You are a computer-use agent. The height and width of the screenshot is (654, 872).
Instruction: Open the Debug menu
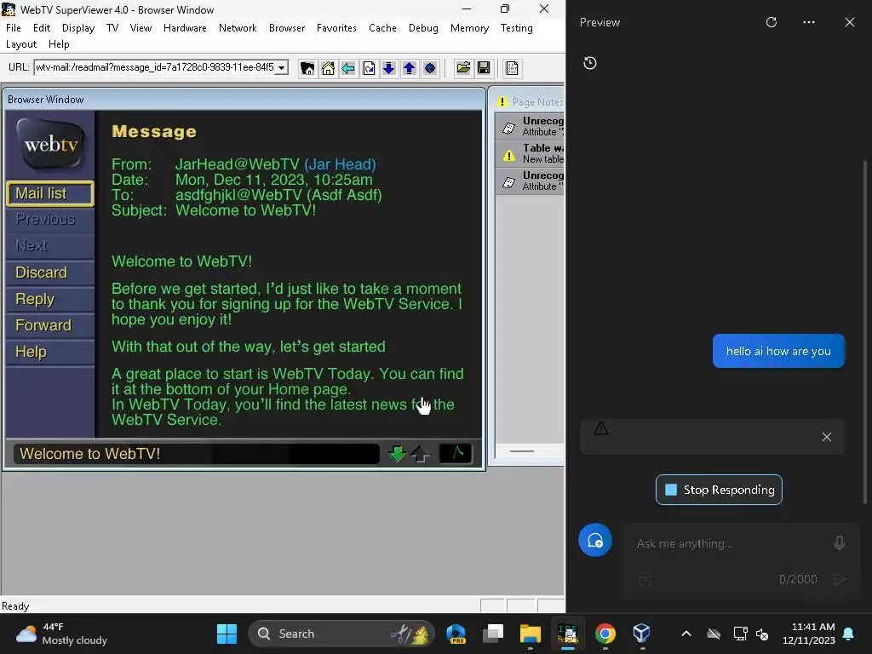[423, 28]
